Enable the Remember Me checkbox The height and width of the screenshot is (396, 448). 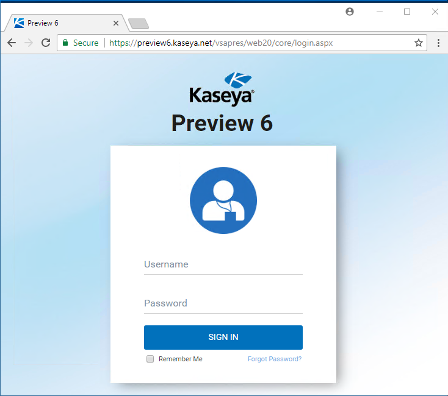point(150,359)
